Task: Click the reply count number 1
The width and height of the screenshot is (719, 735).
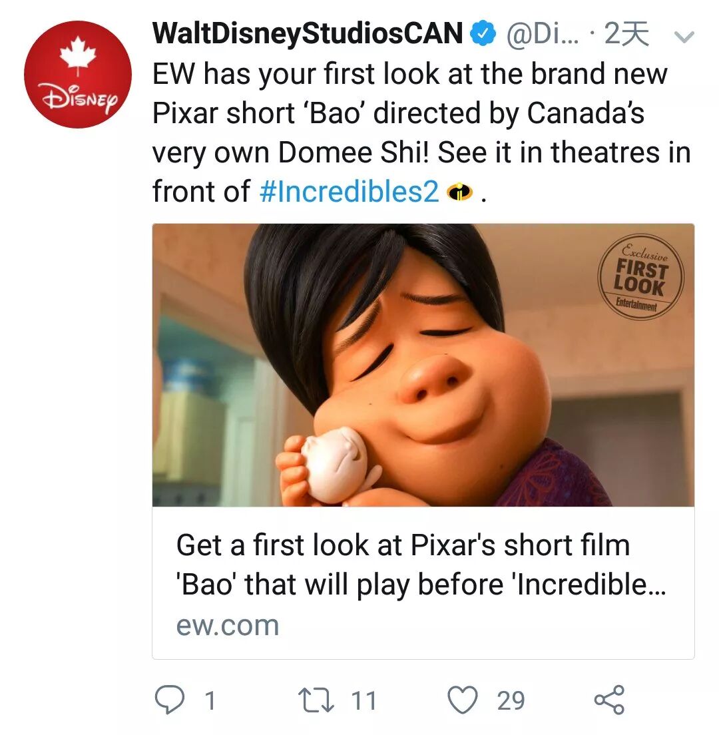Action: click(x=210, y=700)
